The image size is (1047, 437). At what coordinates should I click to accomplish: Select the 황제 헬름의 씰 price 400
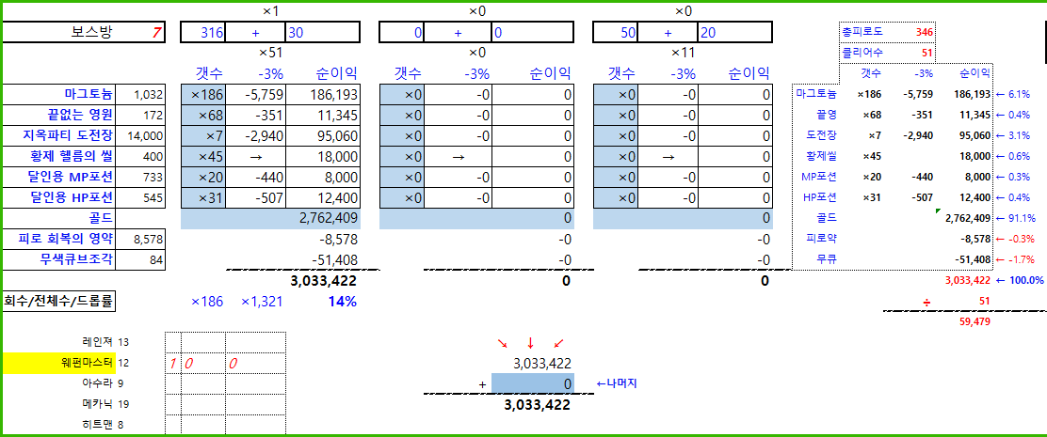[x=149, y=156]
